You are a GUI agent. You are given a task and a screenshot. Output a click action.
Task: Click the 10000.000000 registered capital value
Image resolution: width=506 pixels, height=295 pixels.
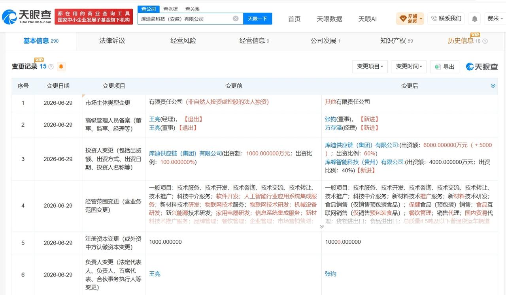click(343, 242)
